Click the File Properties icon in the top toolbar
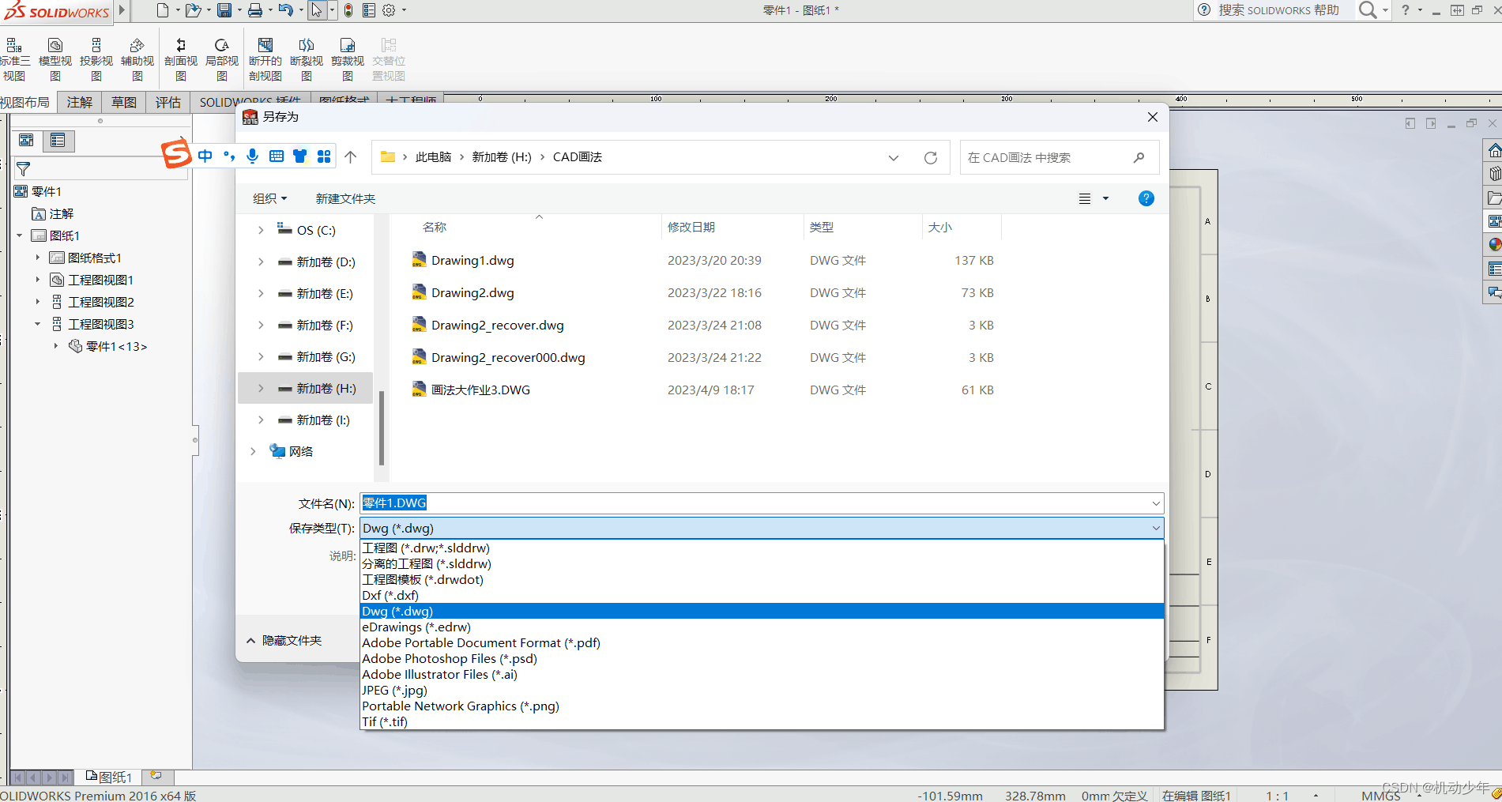1502x802 pixels. (369, 10)
